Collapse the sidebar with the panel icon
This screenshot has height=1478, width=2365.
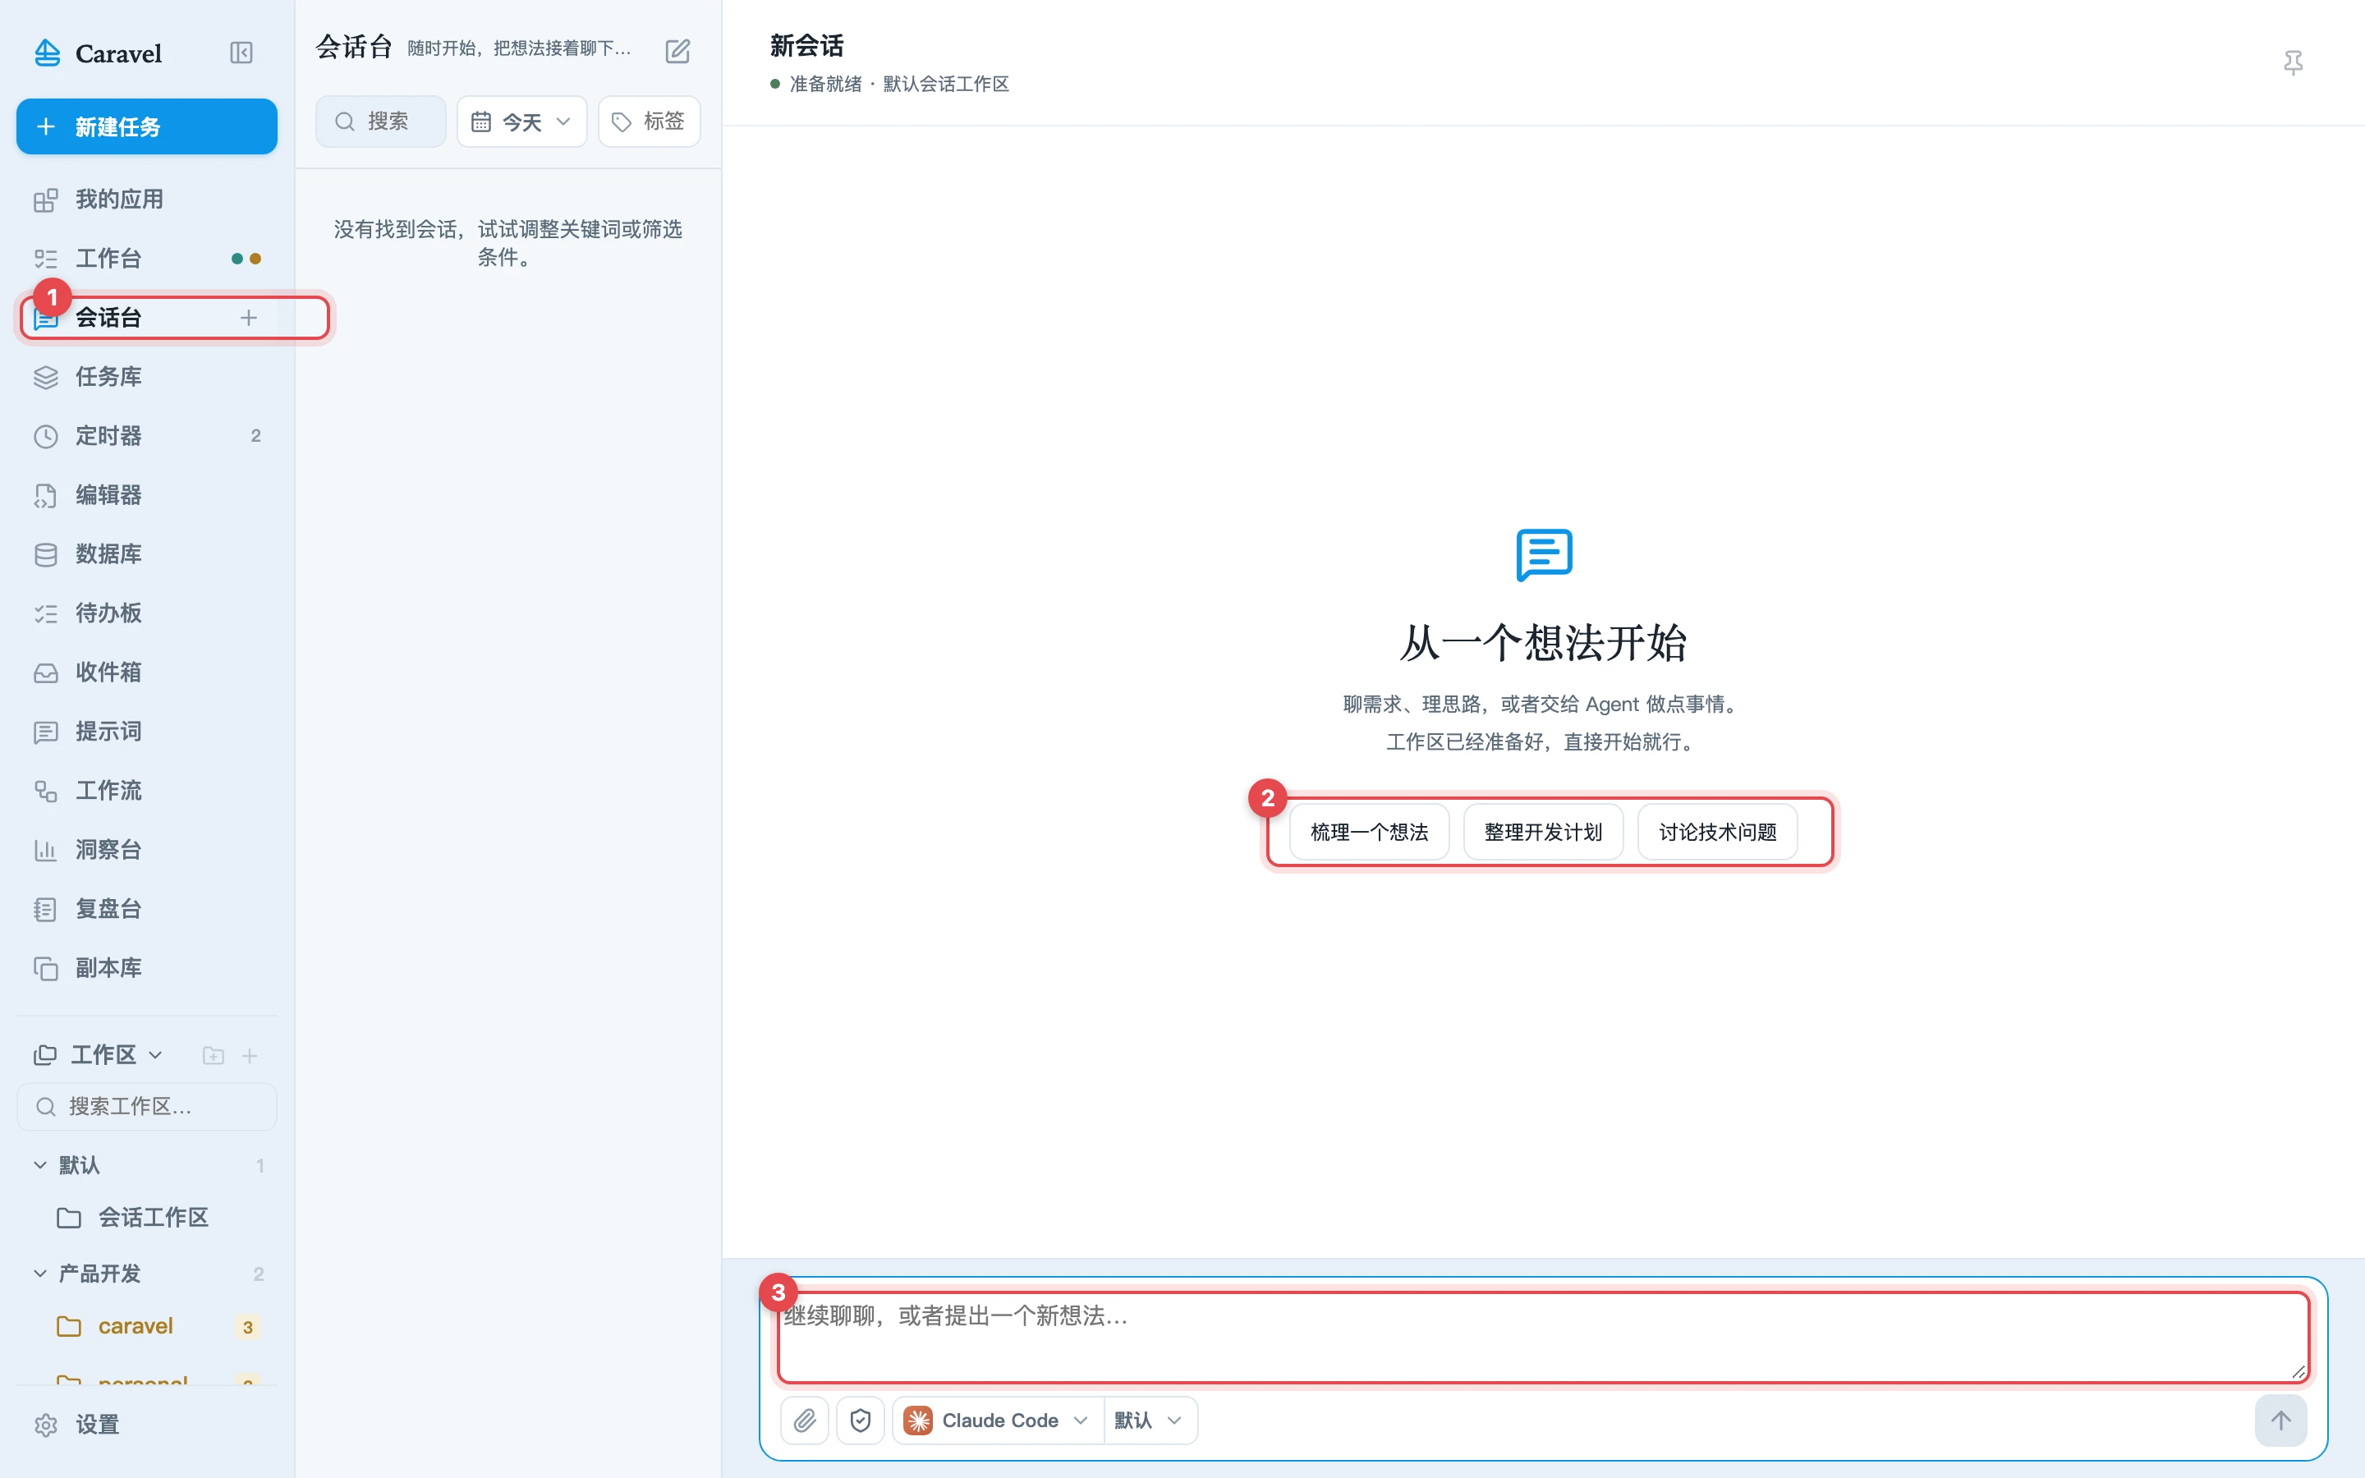(241, 53)
